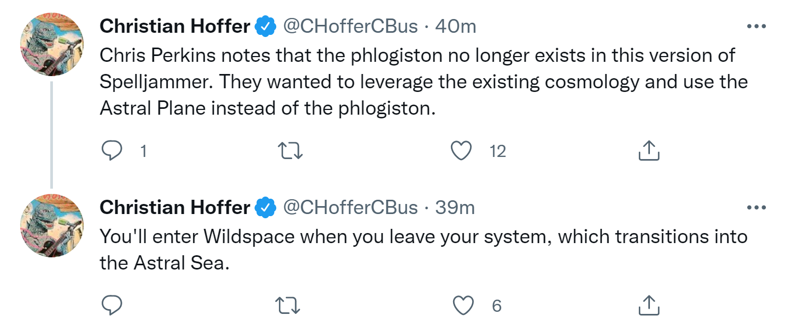Reply to the phlogiston tweet
The image size is (787, 325).
pyautogui.click(x=112, y=152)
